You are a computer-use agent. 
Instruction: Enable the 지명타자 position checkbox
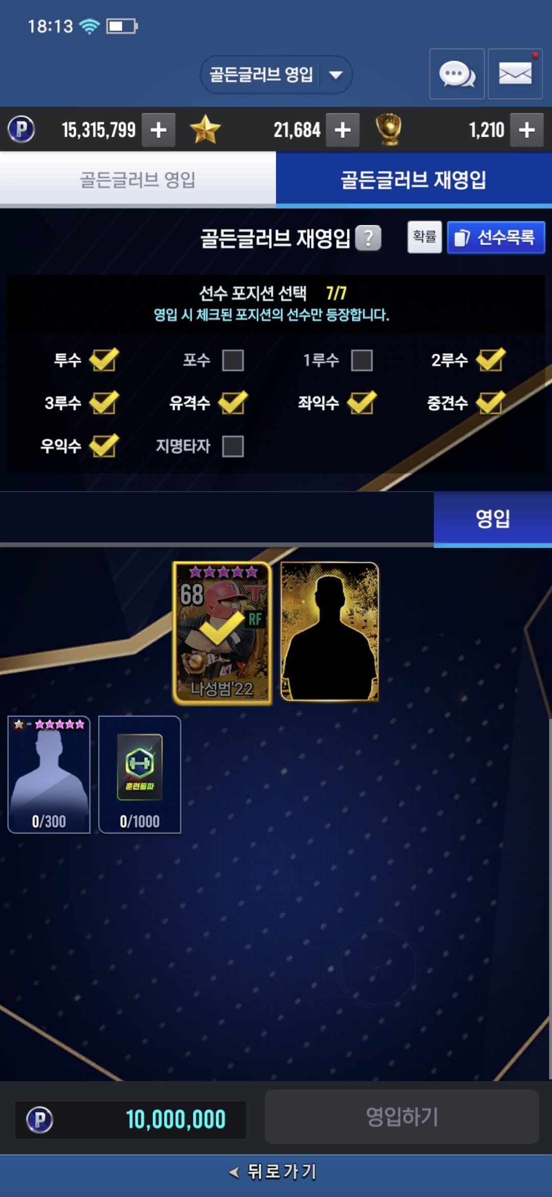(x=233, y=446)
